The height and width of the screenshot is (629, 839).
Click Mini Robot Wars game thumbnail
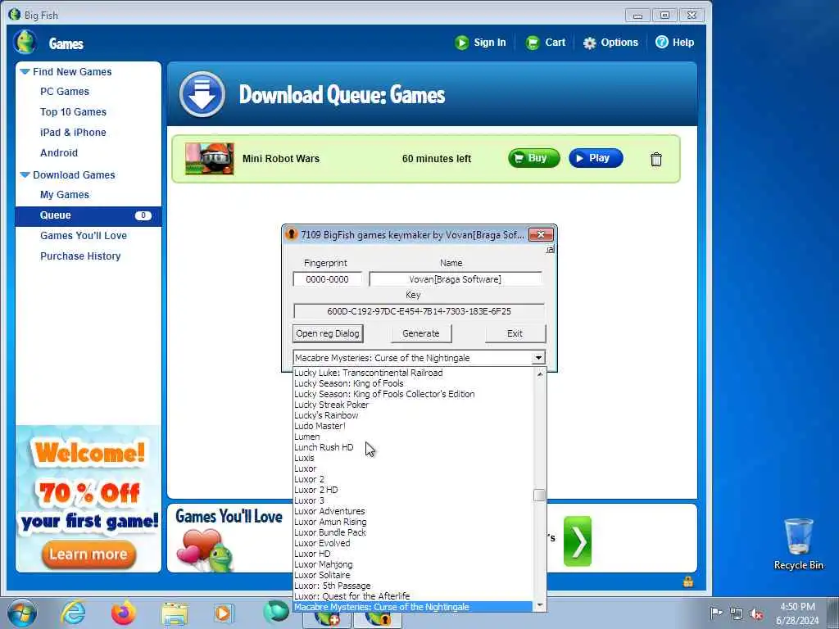click(210, 159)
